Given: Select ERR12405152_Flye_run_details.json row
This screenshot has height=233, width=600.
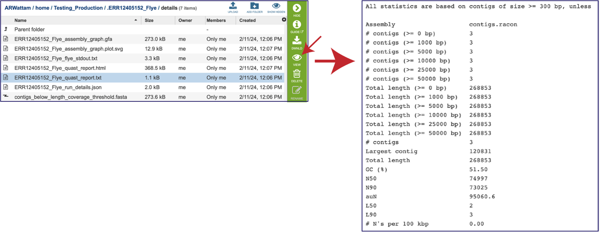Looking at the screenshot, I should pos(143,87).
